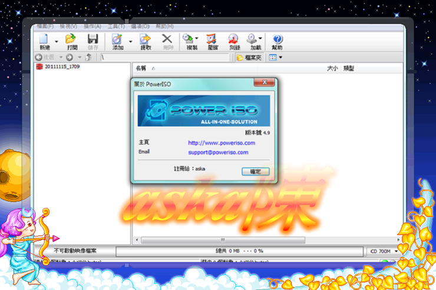
Task: Expand the dropdown arrow beside 加載
Action: point(260,38)
